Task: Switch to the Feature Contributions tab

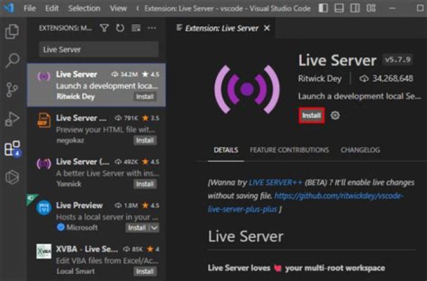Action: click(x=289, y=150)
